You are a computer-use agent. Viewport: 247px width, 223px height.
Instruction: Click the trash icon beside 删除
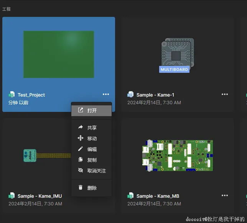click(x=81, y=187)
